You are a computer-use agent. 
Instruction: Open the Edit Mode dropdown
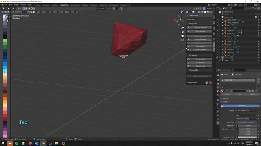pos(19,12)
